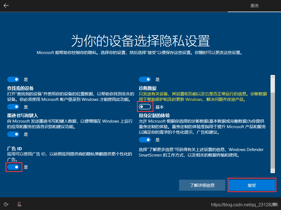Viewport: 281px width, 210px height.
Task: Click scrollbar up arrow
Action: (x=272, y=77)
